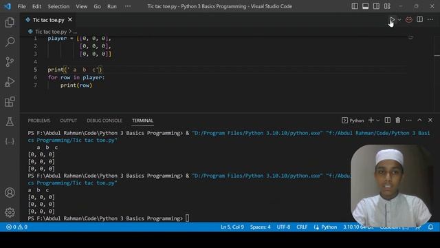440x248 pixels.
Task: Toggle the bottom panel layout icon
Action: click(365, 6)
